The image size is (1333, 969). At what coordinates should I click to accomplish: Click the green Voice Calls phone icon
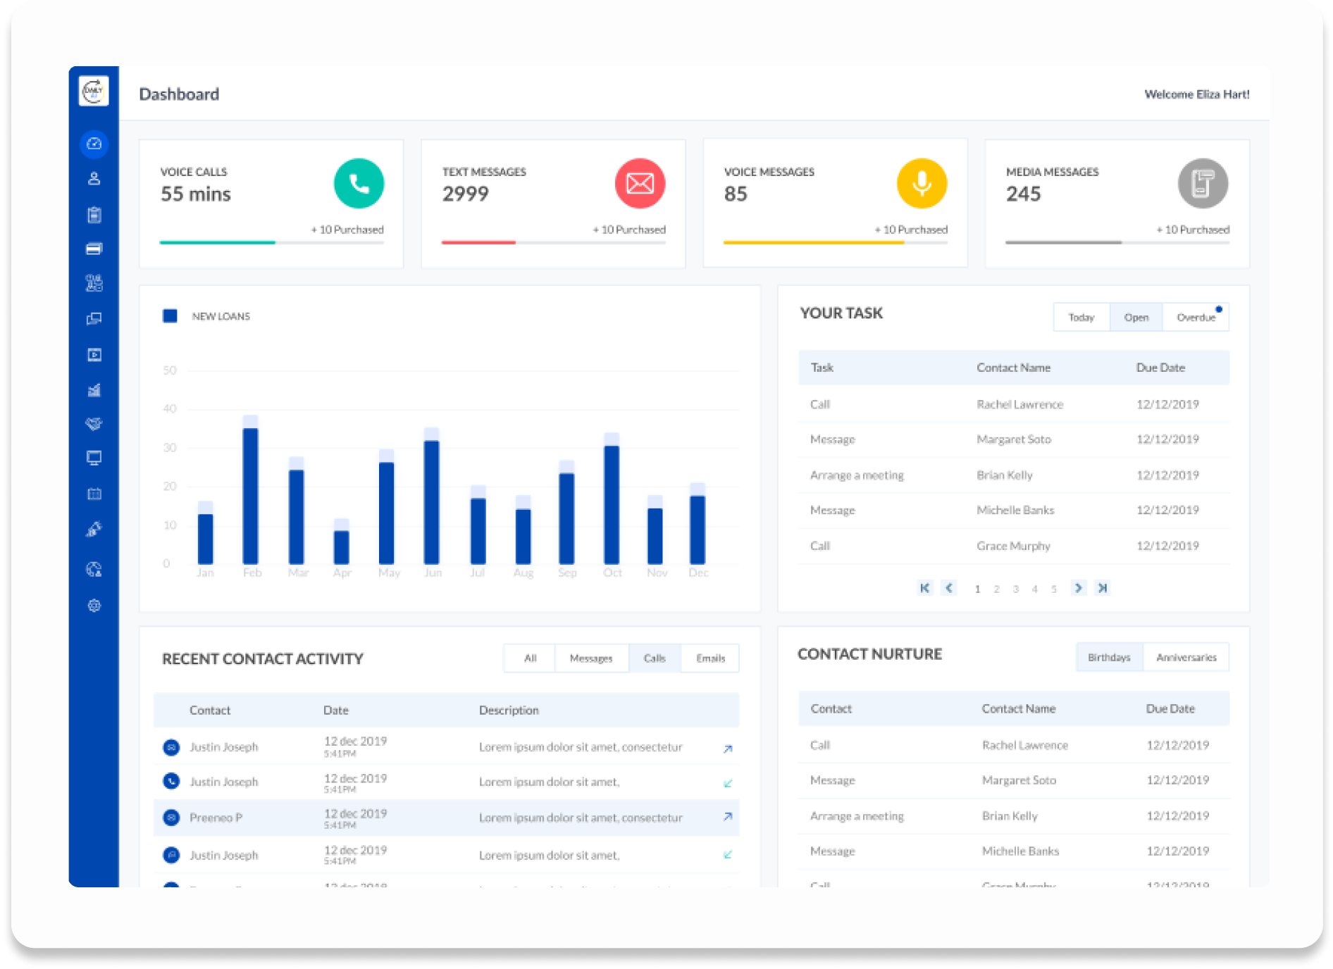tap(359, 184)
